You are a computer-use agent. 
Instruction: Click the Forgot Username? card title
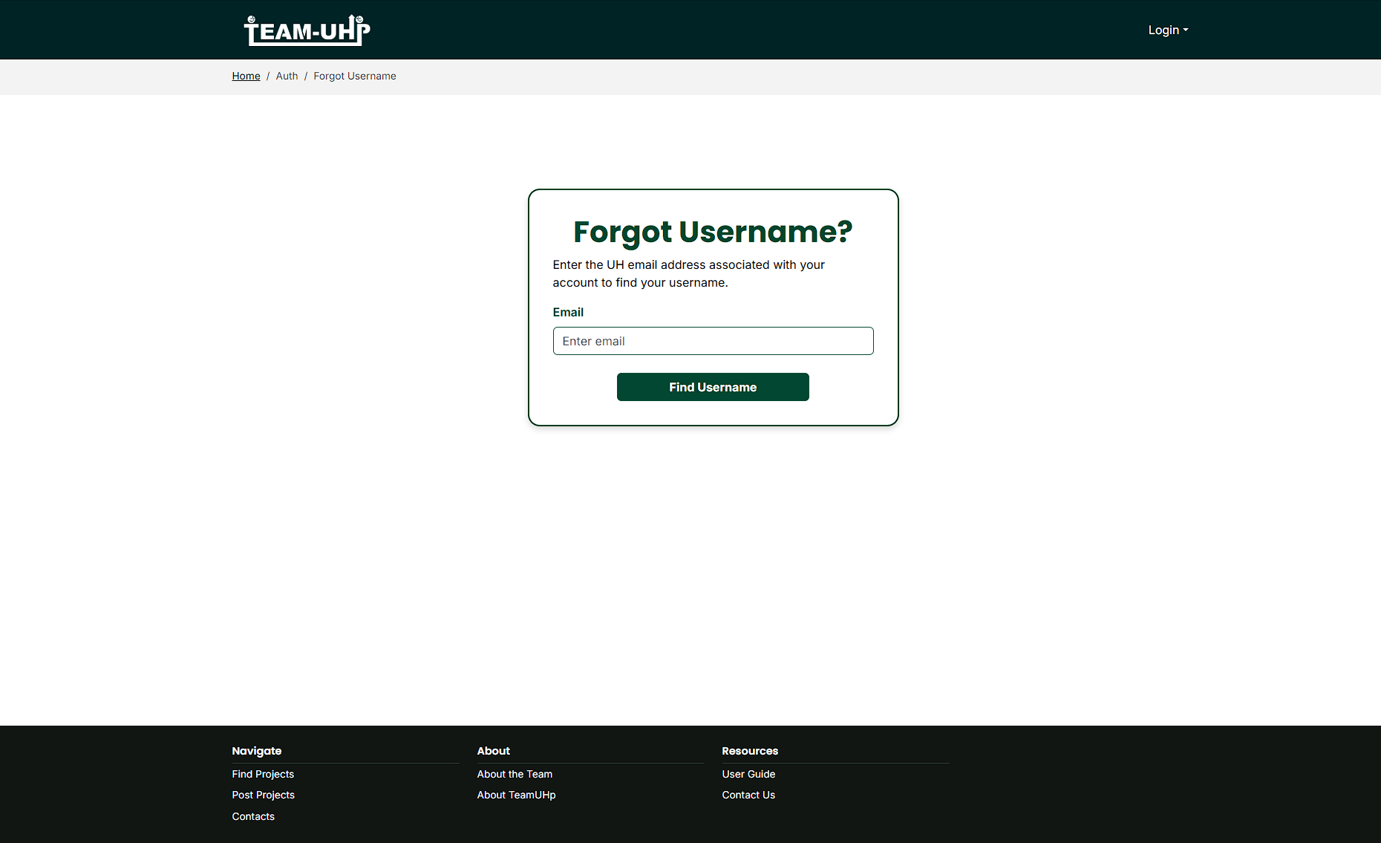713,232
